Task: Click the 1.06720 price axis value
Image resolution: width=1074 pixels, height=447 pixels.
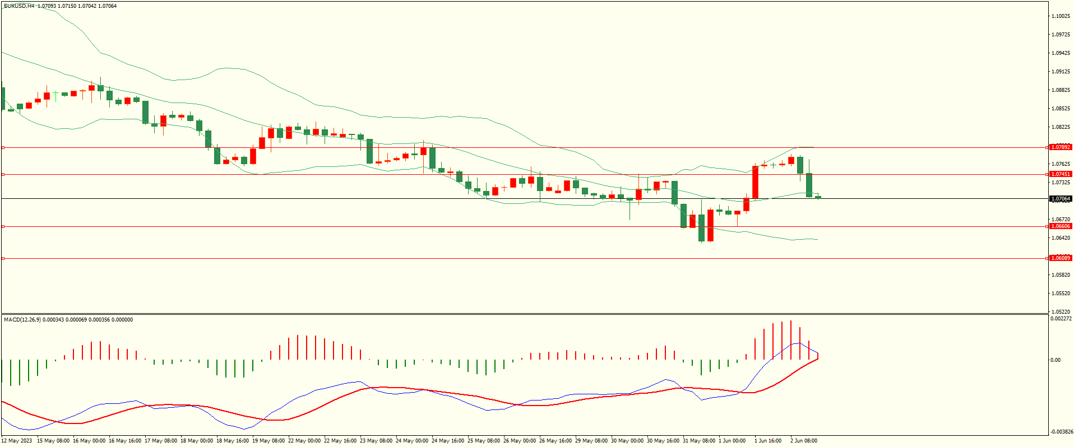Action: 1061,220
